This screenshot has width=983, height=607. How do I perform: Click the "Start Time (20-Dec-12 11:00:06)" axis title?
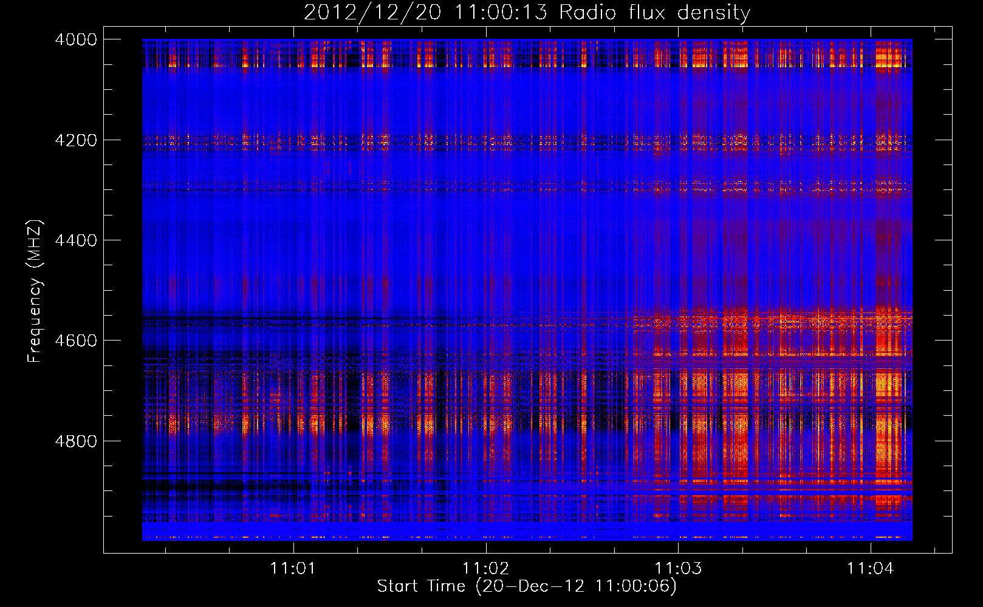point(527,586)
